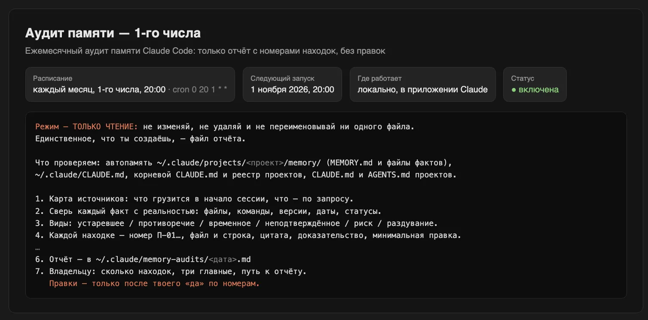Click the line starting "~/.claude/CLAUDE.md, корневой"
Viewport: 648px width, 320px height.
(x=246, y=175)
